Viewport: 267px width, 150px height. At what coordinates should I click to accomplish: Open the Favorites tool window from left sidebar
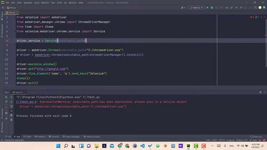[x=2, y=127]
